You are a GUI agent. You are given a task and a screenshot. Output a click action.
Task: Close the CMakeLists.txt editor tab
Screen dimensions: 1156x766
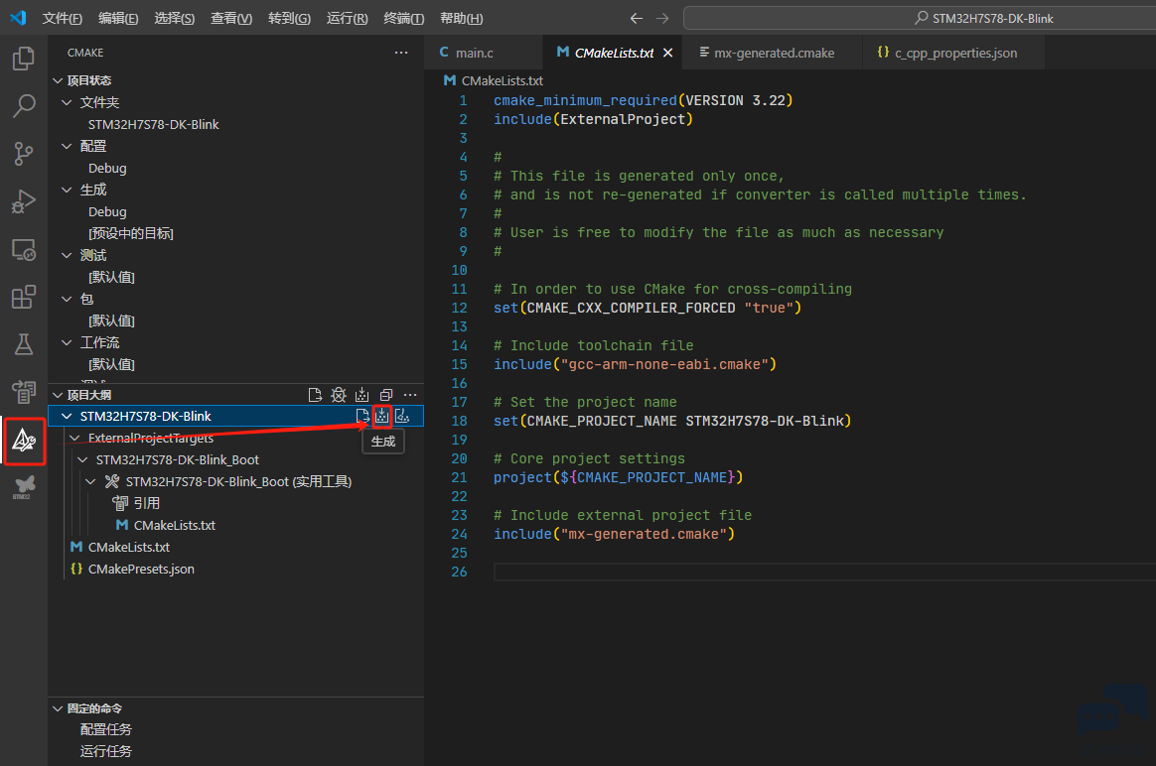tap(668, 53)
